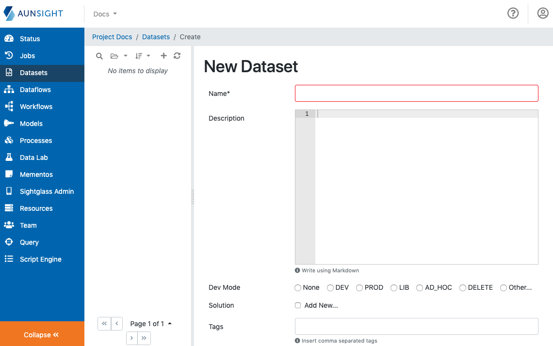Screen dimensions: 553x346
Task: Click the refresh icon in dataset panel
Action: point(177,56)
